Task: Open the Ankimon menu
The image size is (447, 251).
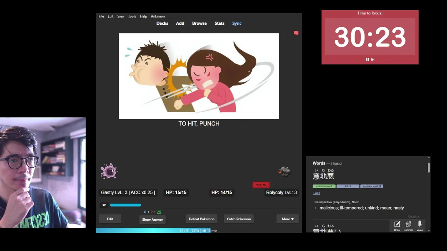Action: [158, 16]
